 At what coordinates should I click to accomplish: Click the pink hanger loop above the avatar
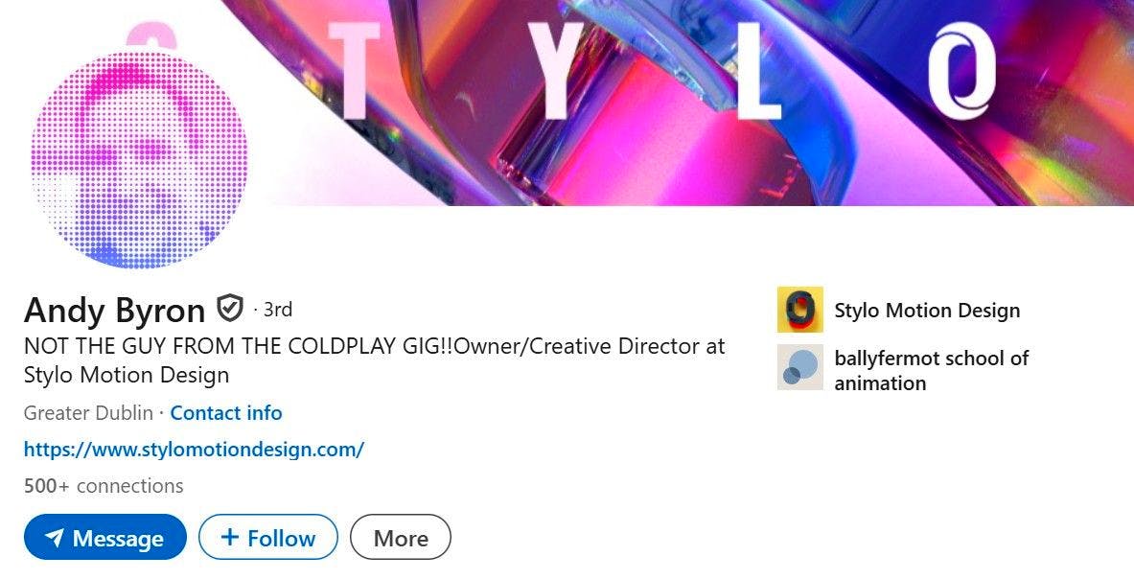click(151, 35)
